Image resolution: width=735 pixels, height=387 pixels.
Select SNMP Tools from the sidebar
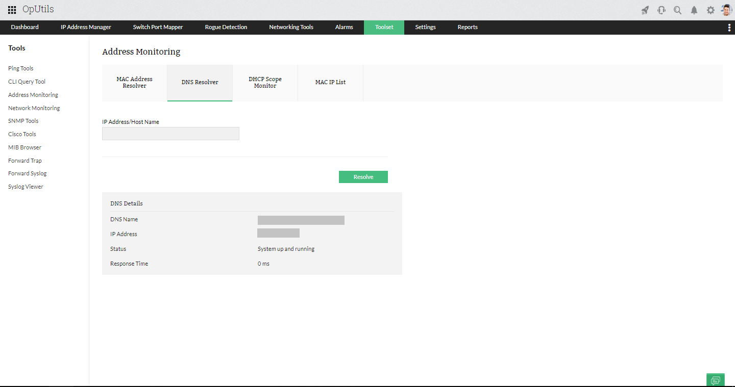(x=23, y=121)
